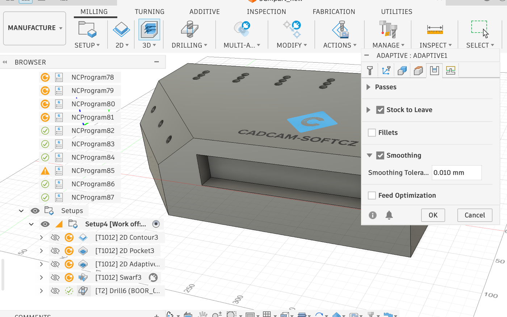Click the Select tool icon

pos(480,29)
